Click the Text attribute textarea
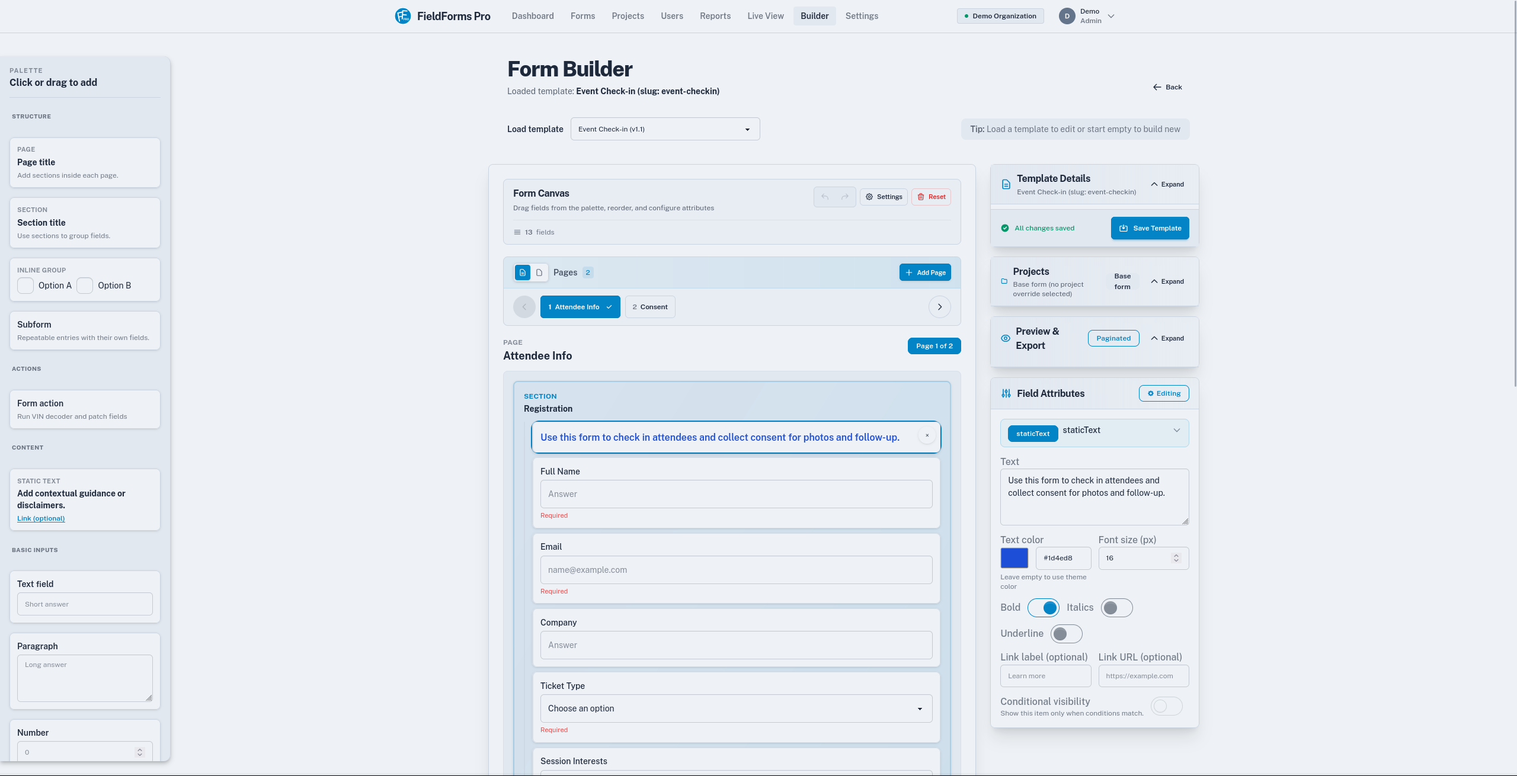The image size is (1517, 776). [x=1094, y=497]
